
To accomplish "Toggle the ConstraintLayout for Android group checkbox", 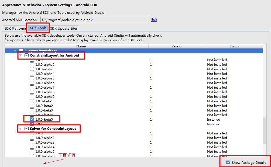I will coord(26,55).
